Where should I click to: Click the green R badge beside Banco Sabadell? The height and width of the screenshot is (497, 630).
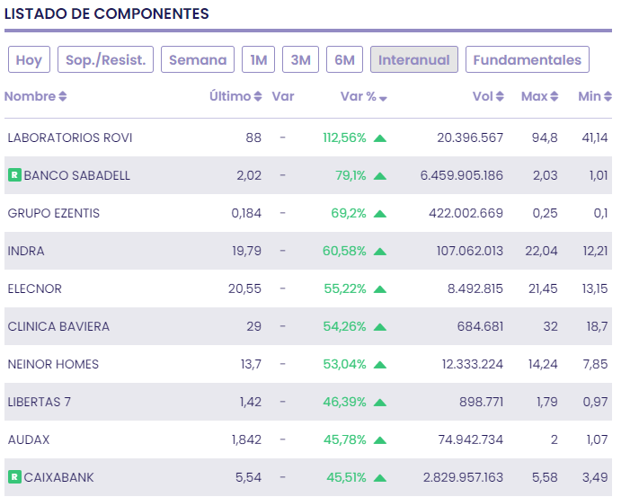click(x=14, y=175)
